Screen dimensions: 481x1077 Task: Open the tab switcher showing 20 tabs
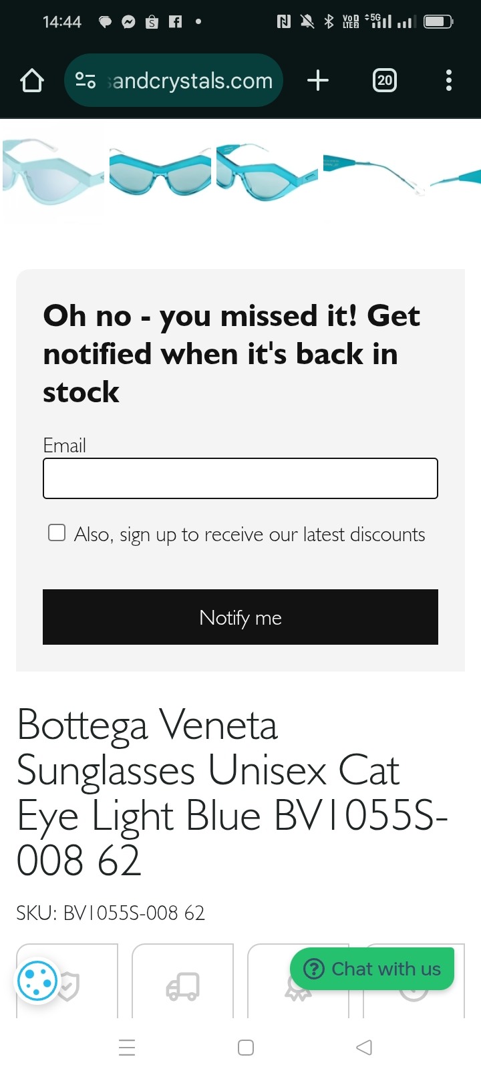(384, 81)
